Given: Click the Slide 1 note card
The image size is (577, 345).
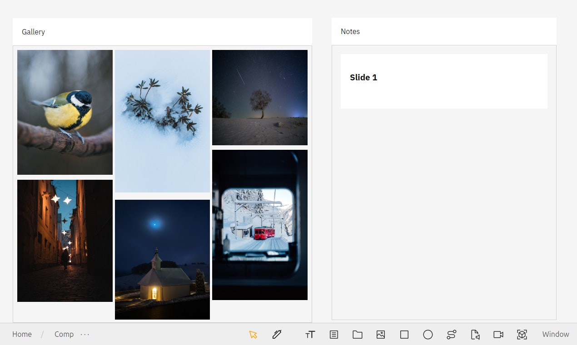Looking at the screenshot, I should click(444, 81).
